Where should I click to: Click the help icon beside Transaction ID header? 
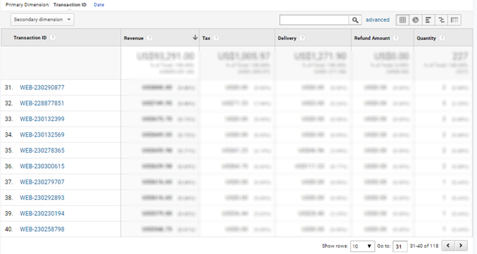point(53,37)
